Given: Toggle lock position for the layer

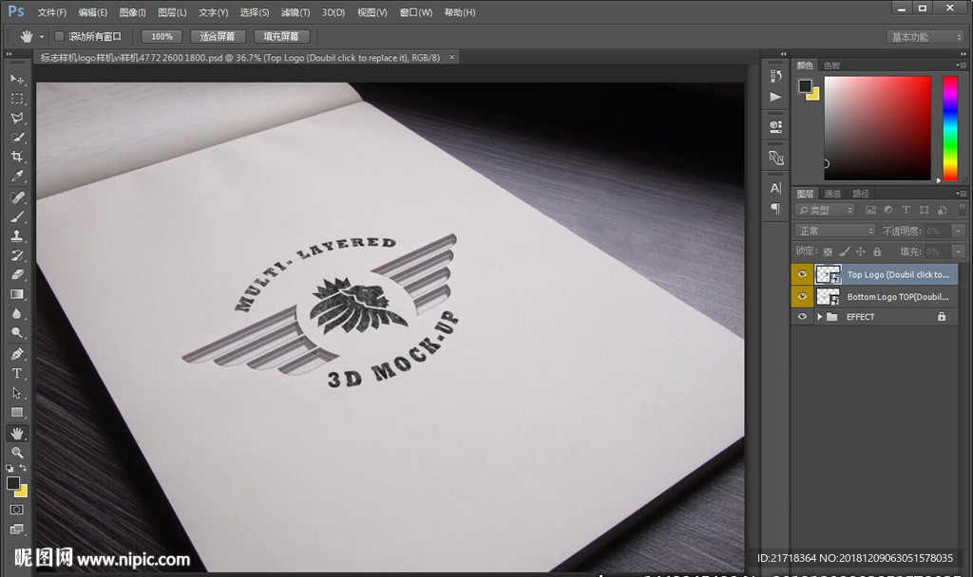Looking at the screenshot, I should pyautogui.click(x=860, y=251).
